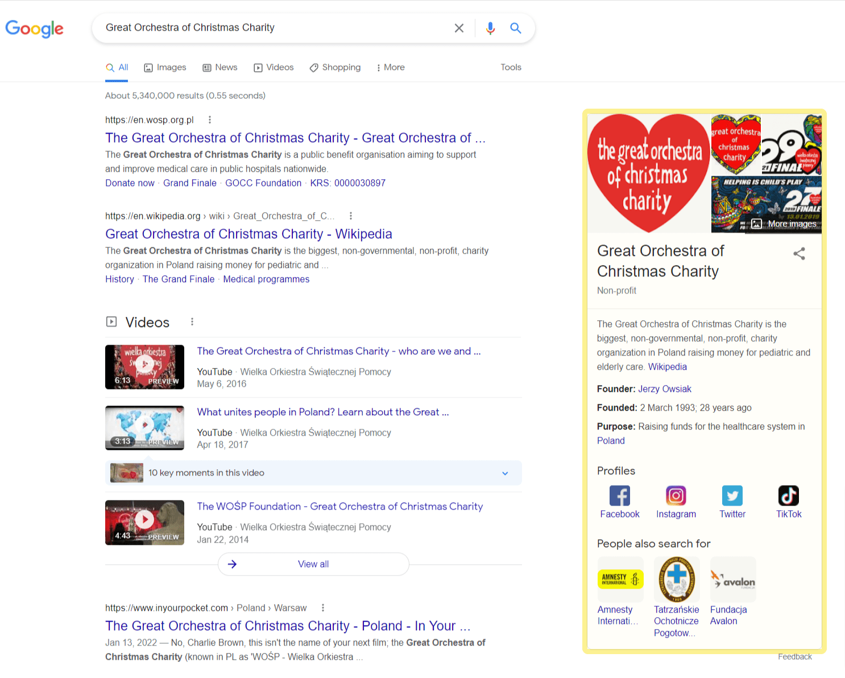Open three-dot menu for Wikipedia result
Viewport: 845px width, 678px height.
coord(351,216)
